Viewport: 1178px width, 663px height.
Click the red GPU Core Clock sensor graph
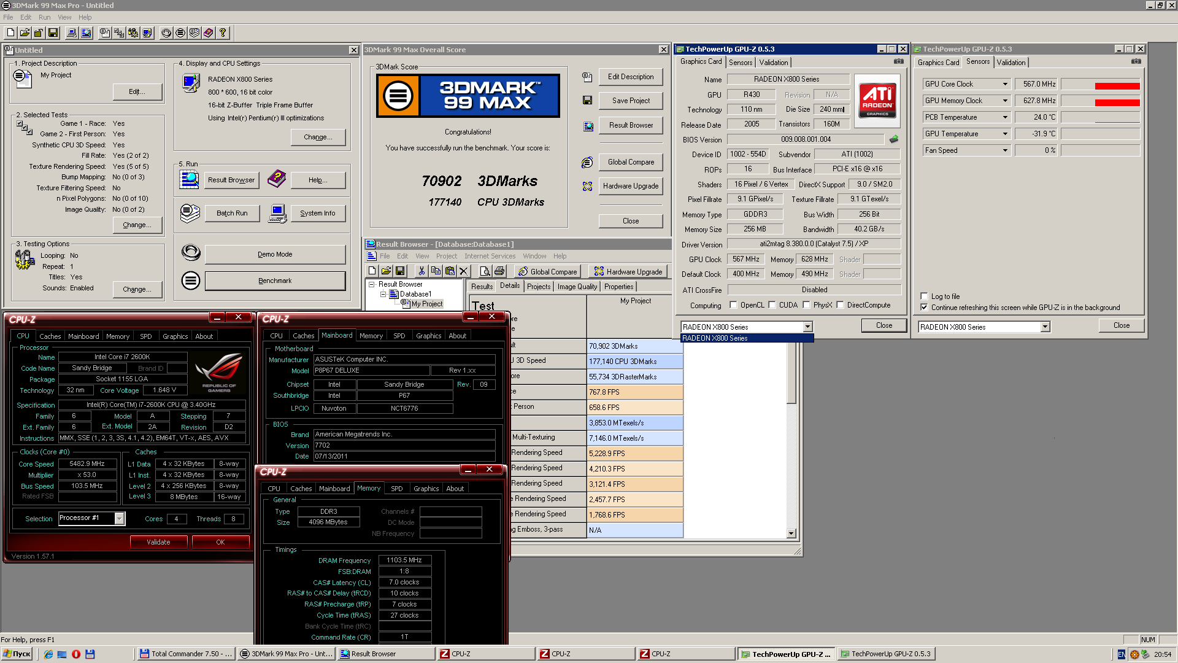(1101, 84)
